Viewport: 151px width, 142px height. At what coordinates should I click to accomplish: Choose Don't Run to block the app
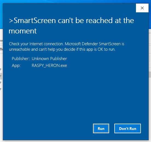(x=127, y=128)
